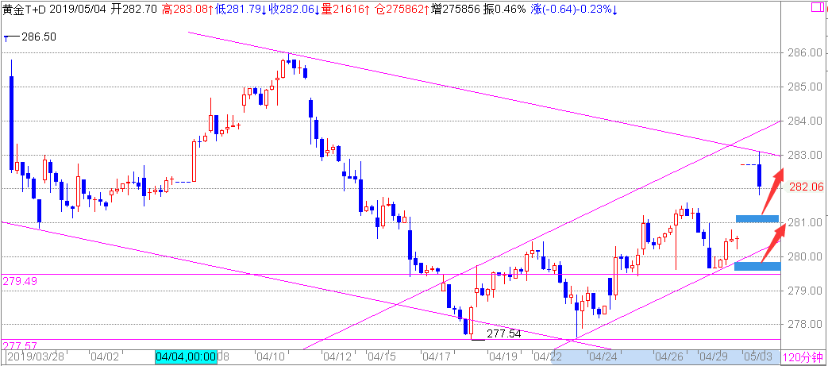Click the 04/17 date axis label
Viewport: 828px width, 366px height.
[x=437, y=356]
